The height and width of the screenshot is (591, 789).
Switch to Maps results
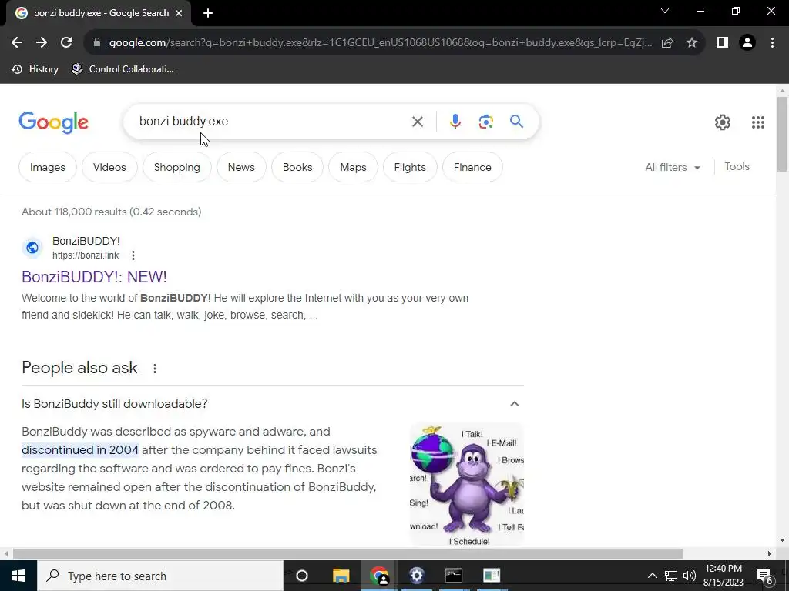(353, 167)
